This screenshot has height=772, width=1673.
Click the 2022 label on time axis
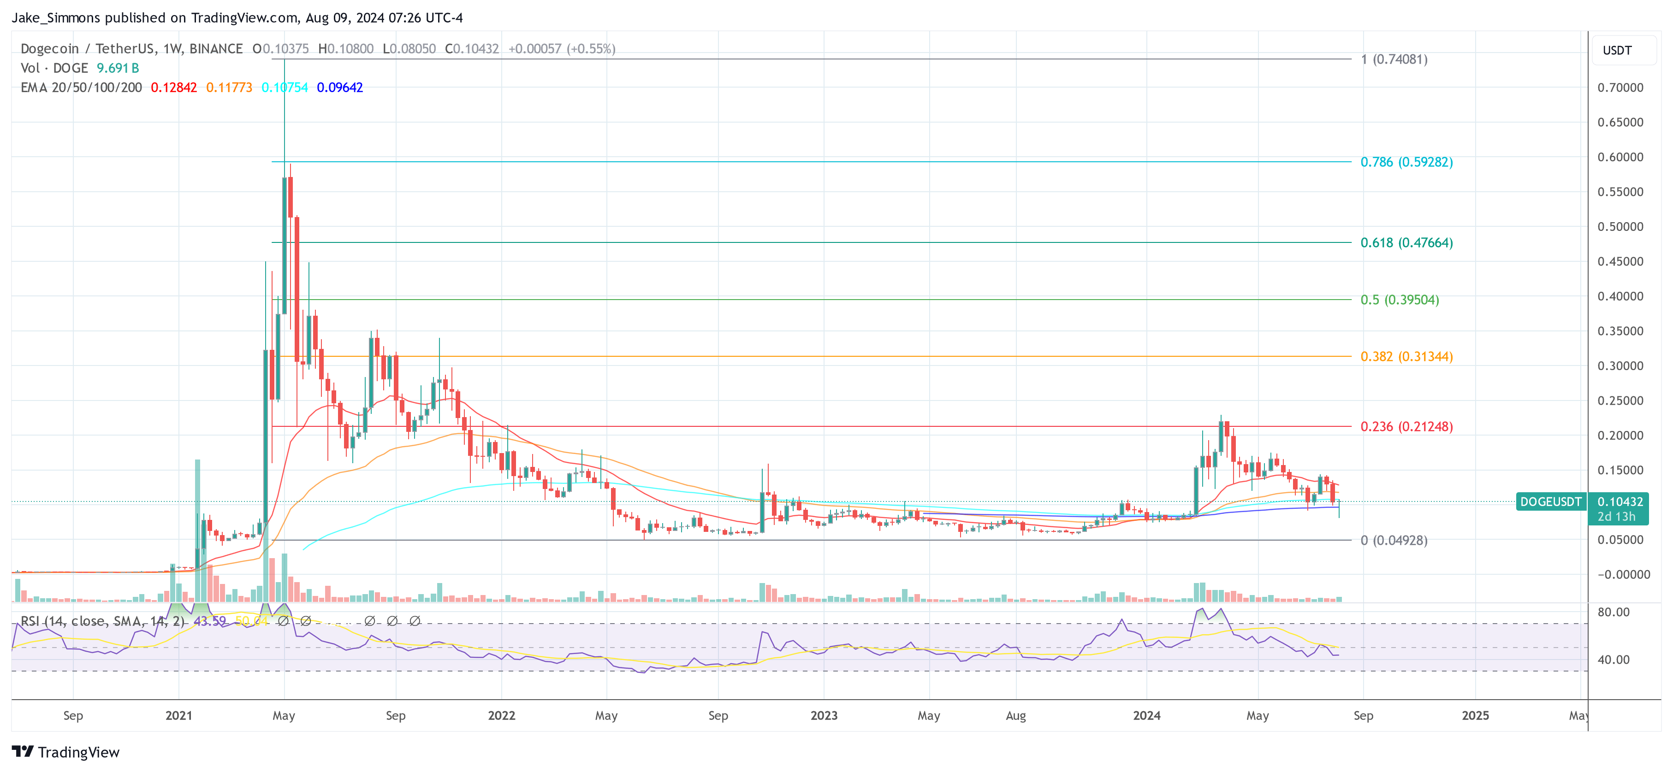(501, 715)
